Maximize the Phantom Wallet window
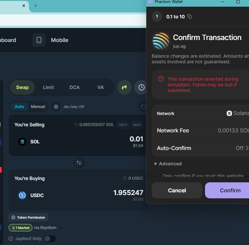Viewport: 249px width, 245px height. (238, 2)
